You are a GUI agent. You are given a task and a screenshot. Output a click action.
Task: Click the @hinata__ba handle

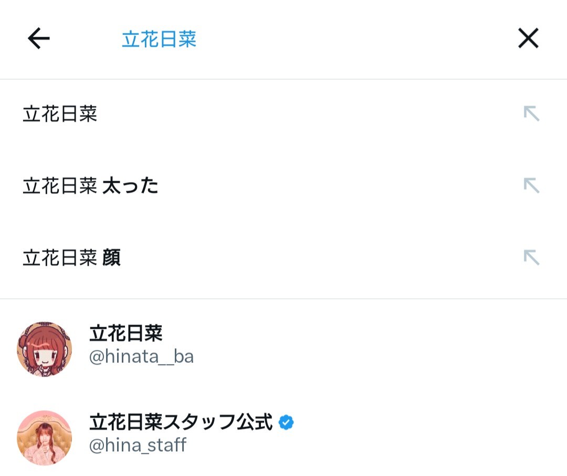141,357
